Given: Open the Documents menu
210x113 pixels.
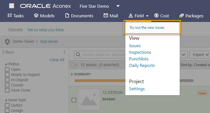Looking at the screenshot, I should click(x=79, y=16).
